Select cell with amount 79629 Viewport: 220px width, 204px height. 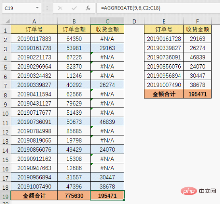click(x=74, y=103)
